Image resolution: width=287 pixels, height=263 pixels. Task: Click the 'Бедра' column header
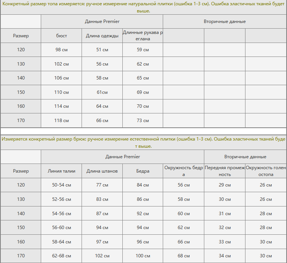[x=142, y=171]
